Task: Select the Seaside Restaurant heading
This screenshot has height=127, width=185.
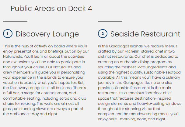Action: pyautogui.click(x=145, y=34)
